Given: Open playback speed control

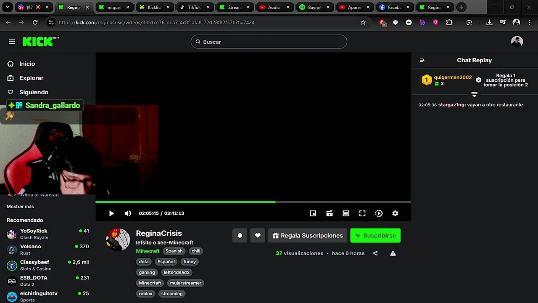Looking at the screenshot, I should point(379,213).
